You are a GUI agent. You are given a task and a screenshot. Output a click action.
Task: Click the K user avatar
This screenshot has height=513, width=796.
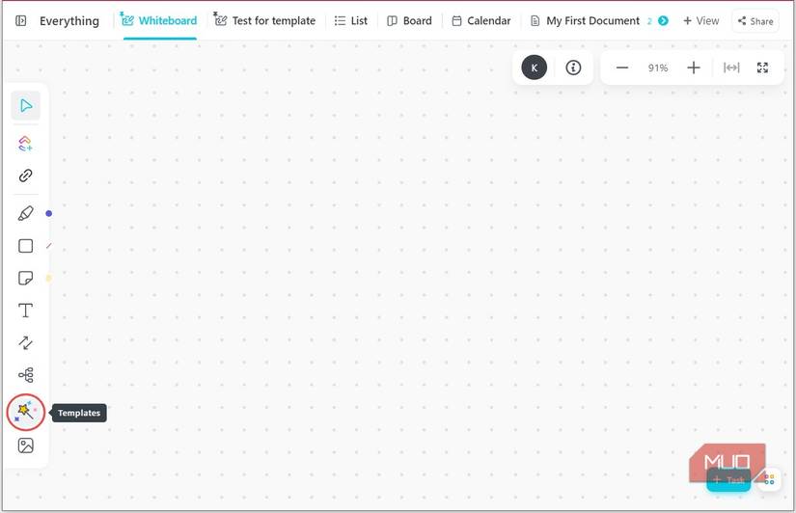pyautogui.click(x=535, y=67)
